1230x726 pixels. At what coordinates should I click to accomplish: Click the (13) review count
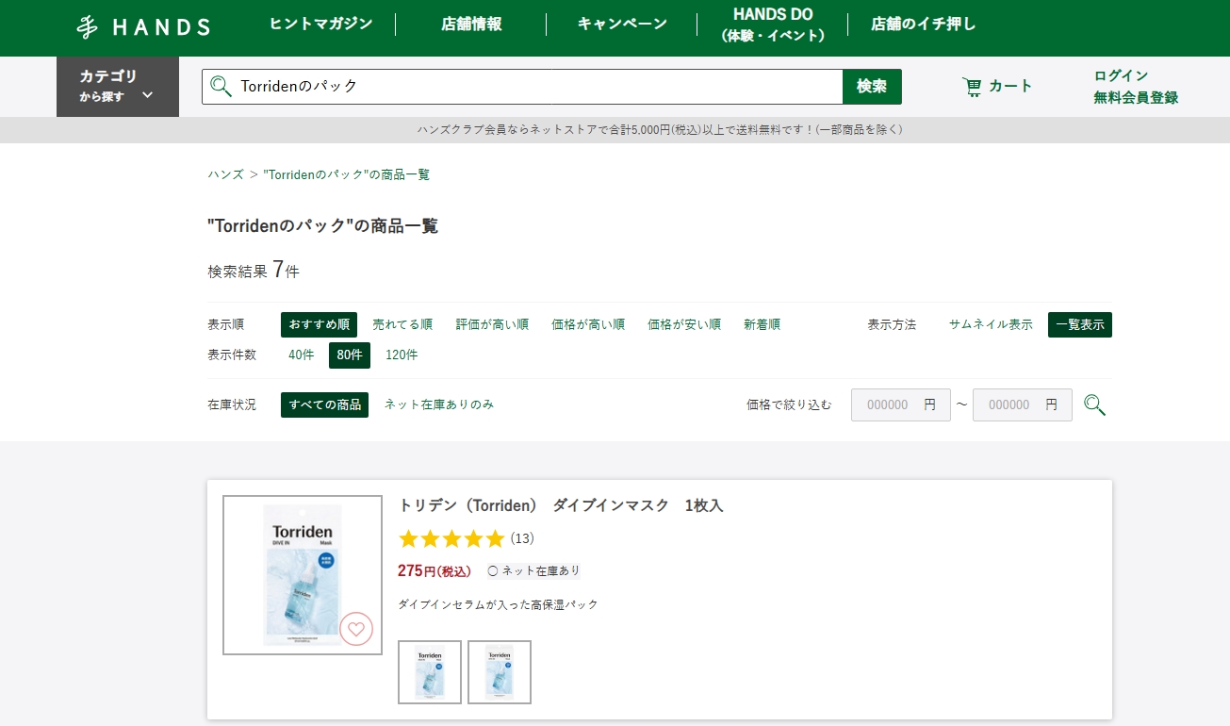(522, 539)
